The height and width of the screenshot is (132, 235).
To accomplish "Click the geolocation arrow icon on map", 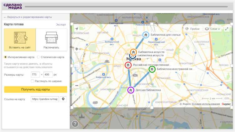I will (77, 29).
